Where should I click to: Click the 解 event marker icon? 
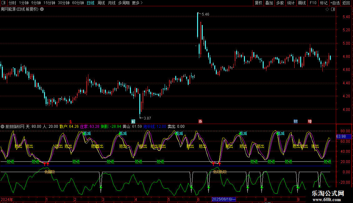(x=133, y=121)
